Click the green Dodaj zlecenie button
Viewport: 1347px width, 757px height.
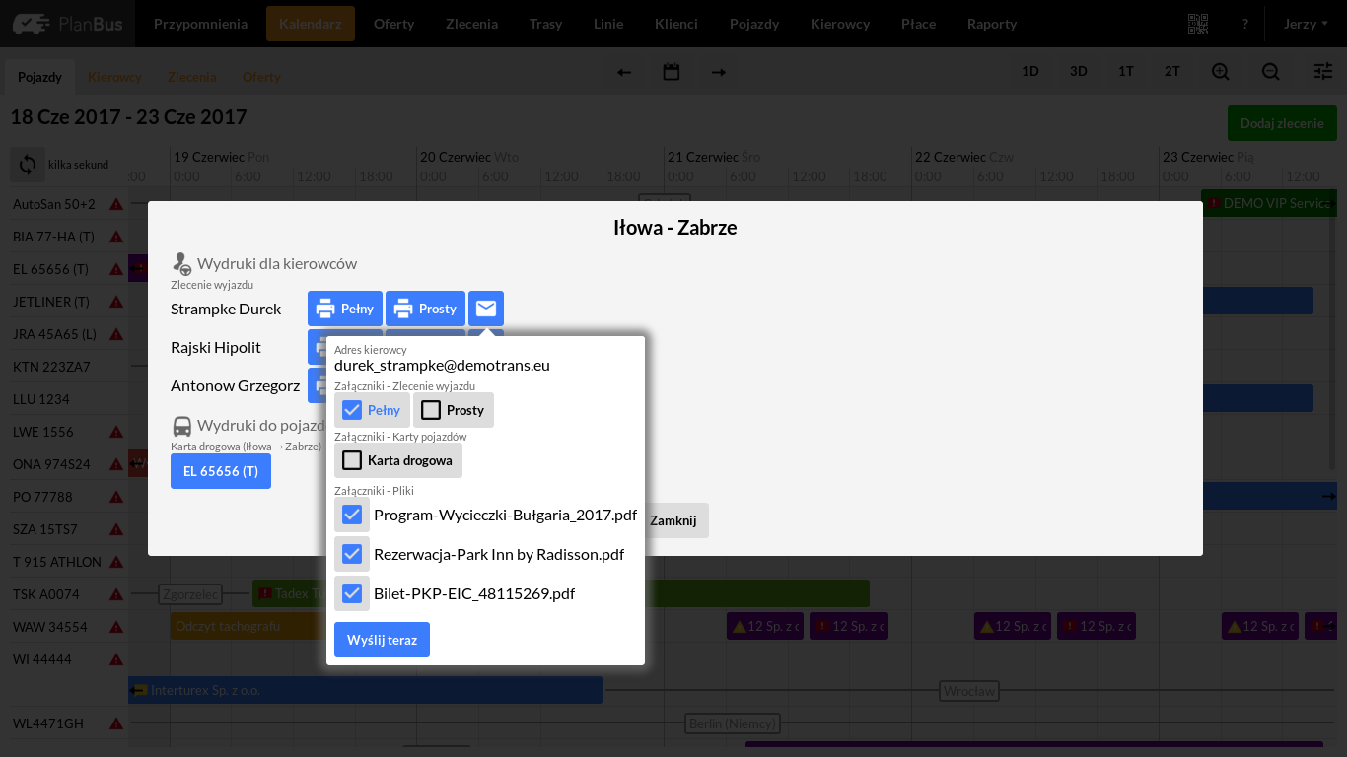tap(1282, 123)
